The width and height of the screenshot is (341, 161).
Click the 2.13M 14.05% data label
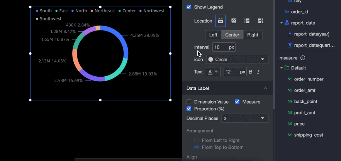53,61
